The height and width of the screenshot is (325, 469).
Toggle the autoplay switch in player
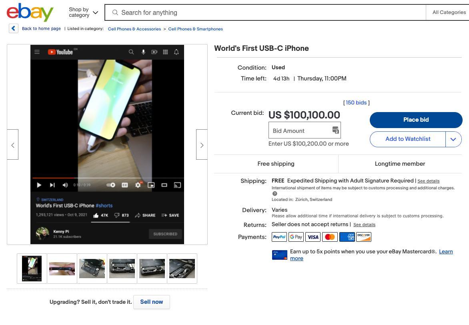(x=111, y=185)
